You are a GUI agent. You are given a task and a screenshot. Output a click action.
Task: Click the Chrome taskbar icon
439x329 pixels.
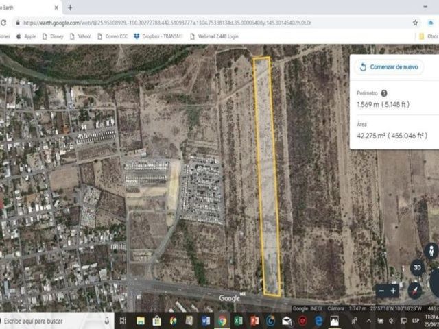point(222,321)
